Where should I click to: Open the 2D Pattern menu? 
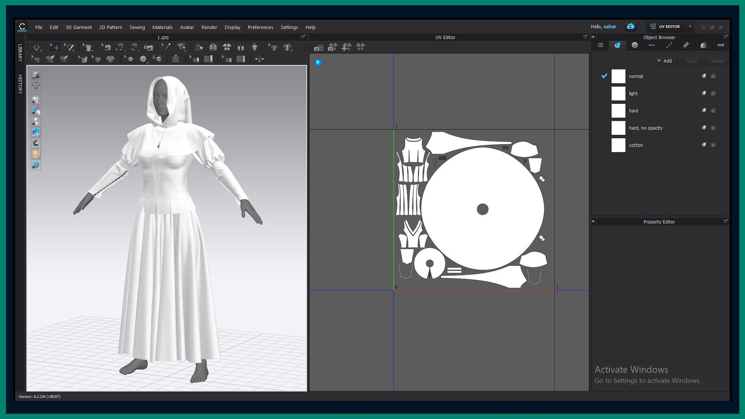click(111, 27)
